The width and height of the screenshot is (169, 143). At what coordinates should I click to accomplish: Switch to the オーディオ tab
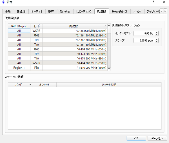click(x=37, y=12)
